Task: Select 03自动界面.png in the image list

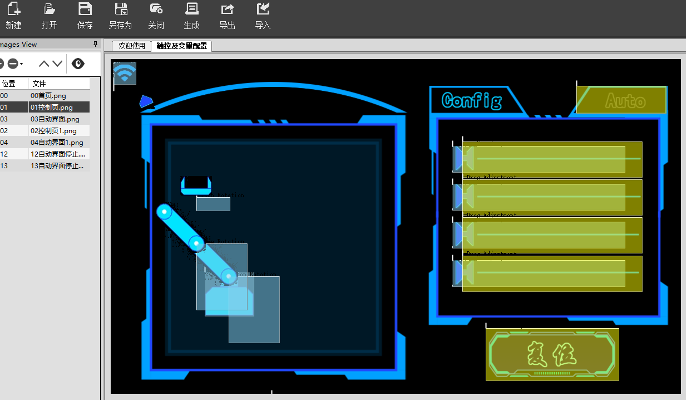Action: [55, 119]
